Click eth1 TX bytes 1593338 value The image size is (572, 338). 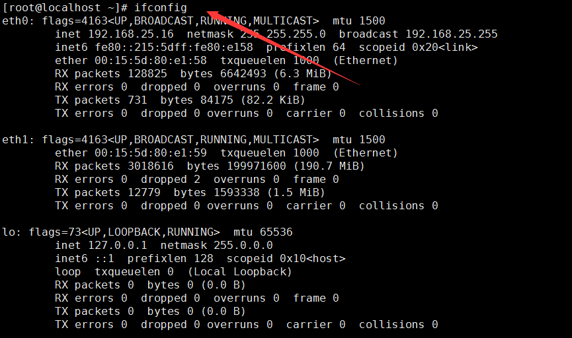[236, 192]
